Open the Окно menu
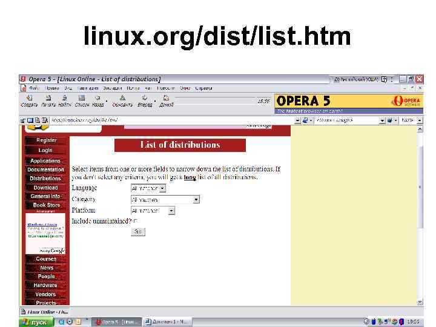436x327 pixels. coord(185,88)
